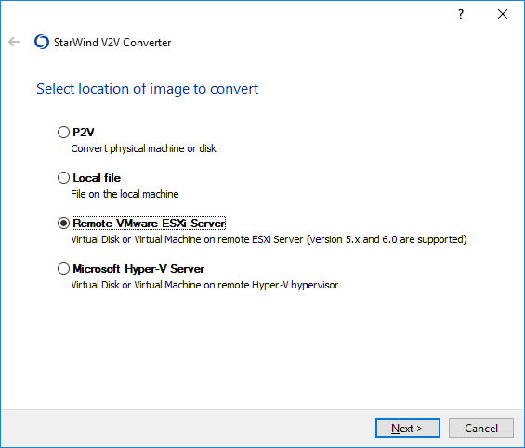
Task: Click the bold P2V option label
Action: 84,133
